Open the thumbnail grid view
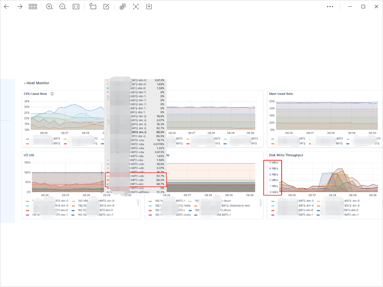 (x=33, y=7)
